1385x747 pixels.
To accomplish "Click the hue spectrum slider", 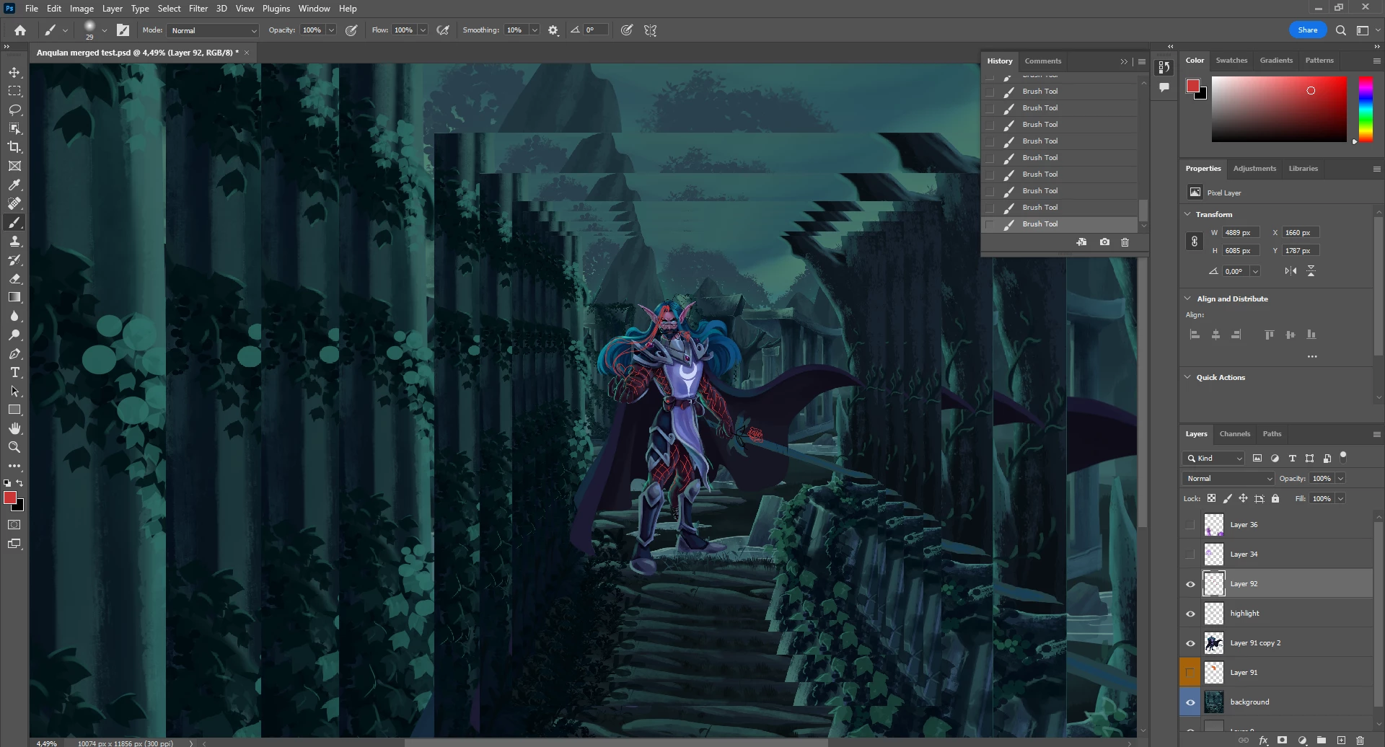I will [1366, 109].
